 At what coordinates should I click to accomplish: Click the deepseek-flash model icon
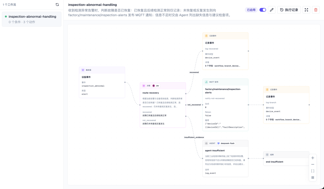218,143
